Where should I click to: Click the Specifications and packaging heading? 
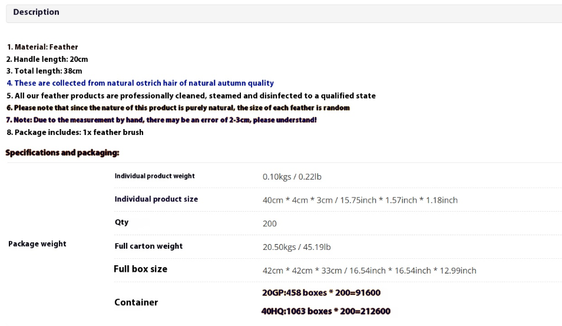[x=62, y=153]
